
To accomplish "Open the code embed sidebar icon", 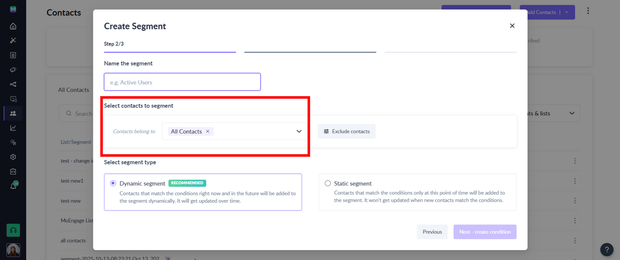I will coord(13,171).
